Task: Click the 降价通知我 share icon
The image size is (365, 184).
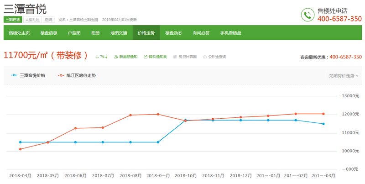Action: [x=146, y=57]
